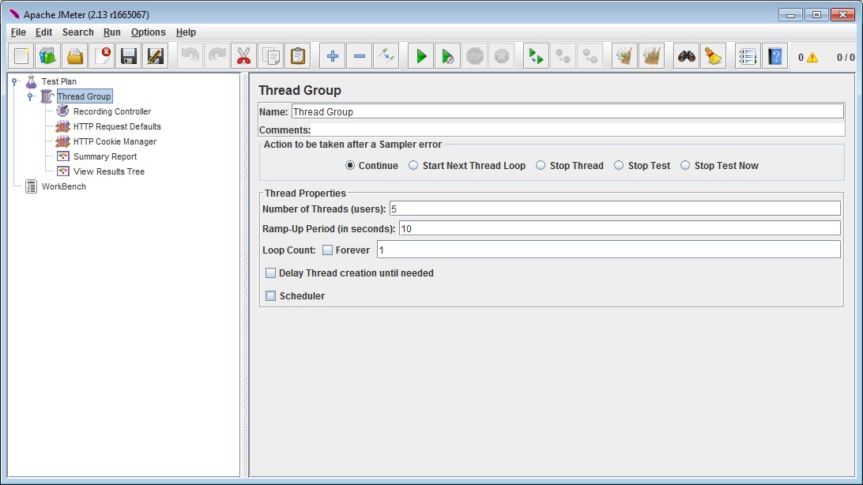Click the yellow warning triangle indicator
863x485 pixels.
click(812, 57)
